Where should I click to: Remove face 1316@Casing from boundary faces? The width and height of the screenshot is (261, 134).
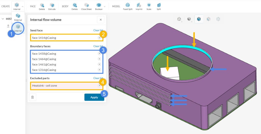click(99, 70)
